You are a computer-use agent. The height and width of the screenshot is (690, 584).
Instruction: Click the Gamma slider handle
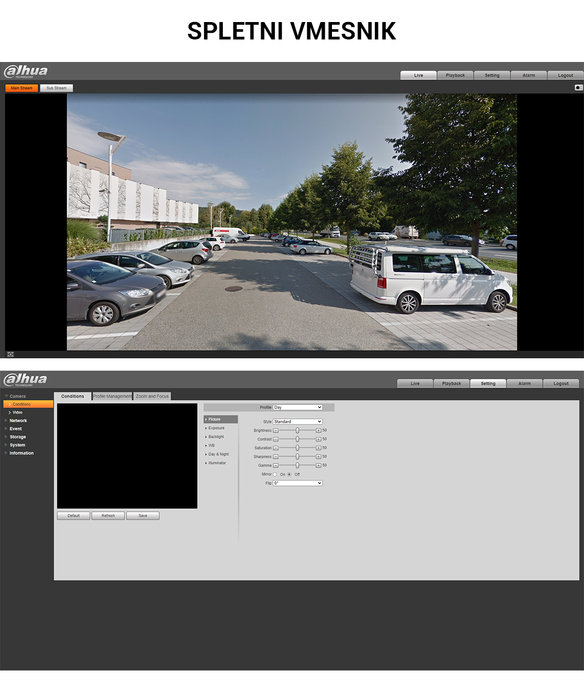click(297, 465)
